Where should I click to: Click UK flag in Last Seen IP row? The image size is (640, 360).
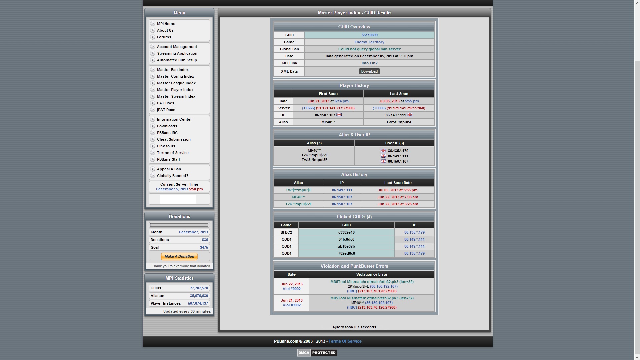410,115
